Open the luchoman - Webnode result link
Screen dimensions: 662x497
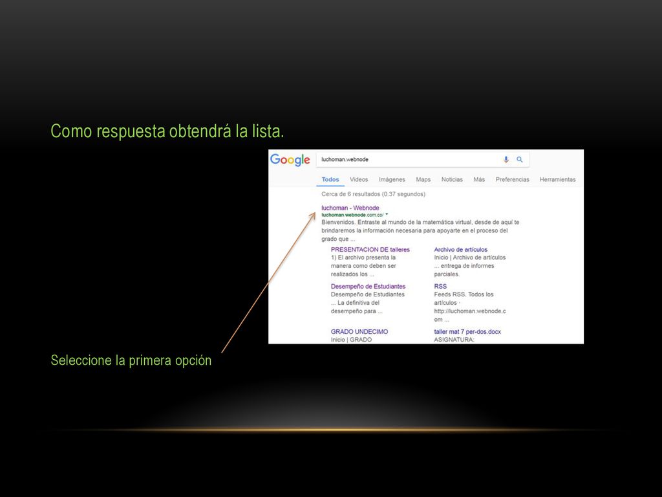coord(350,208)
